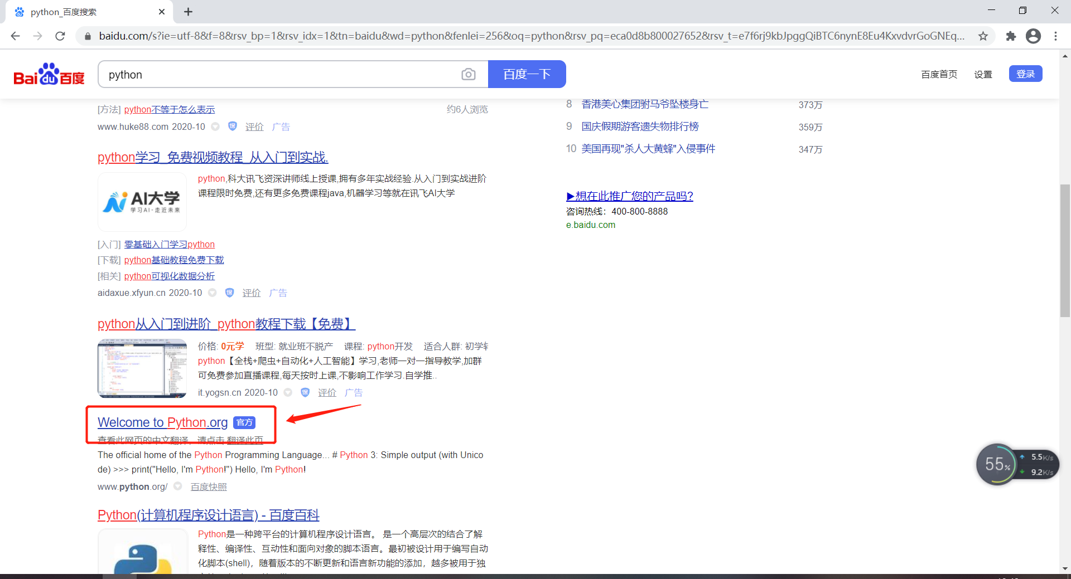Click 广告 label next to it.yogsn.cn
Viewport: 1071px width, 579px height.
pyautogui.click(x=354, y=392)
